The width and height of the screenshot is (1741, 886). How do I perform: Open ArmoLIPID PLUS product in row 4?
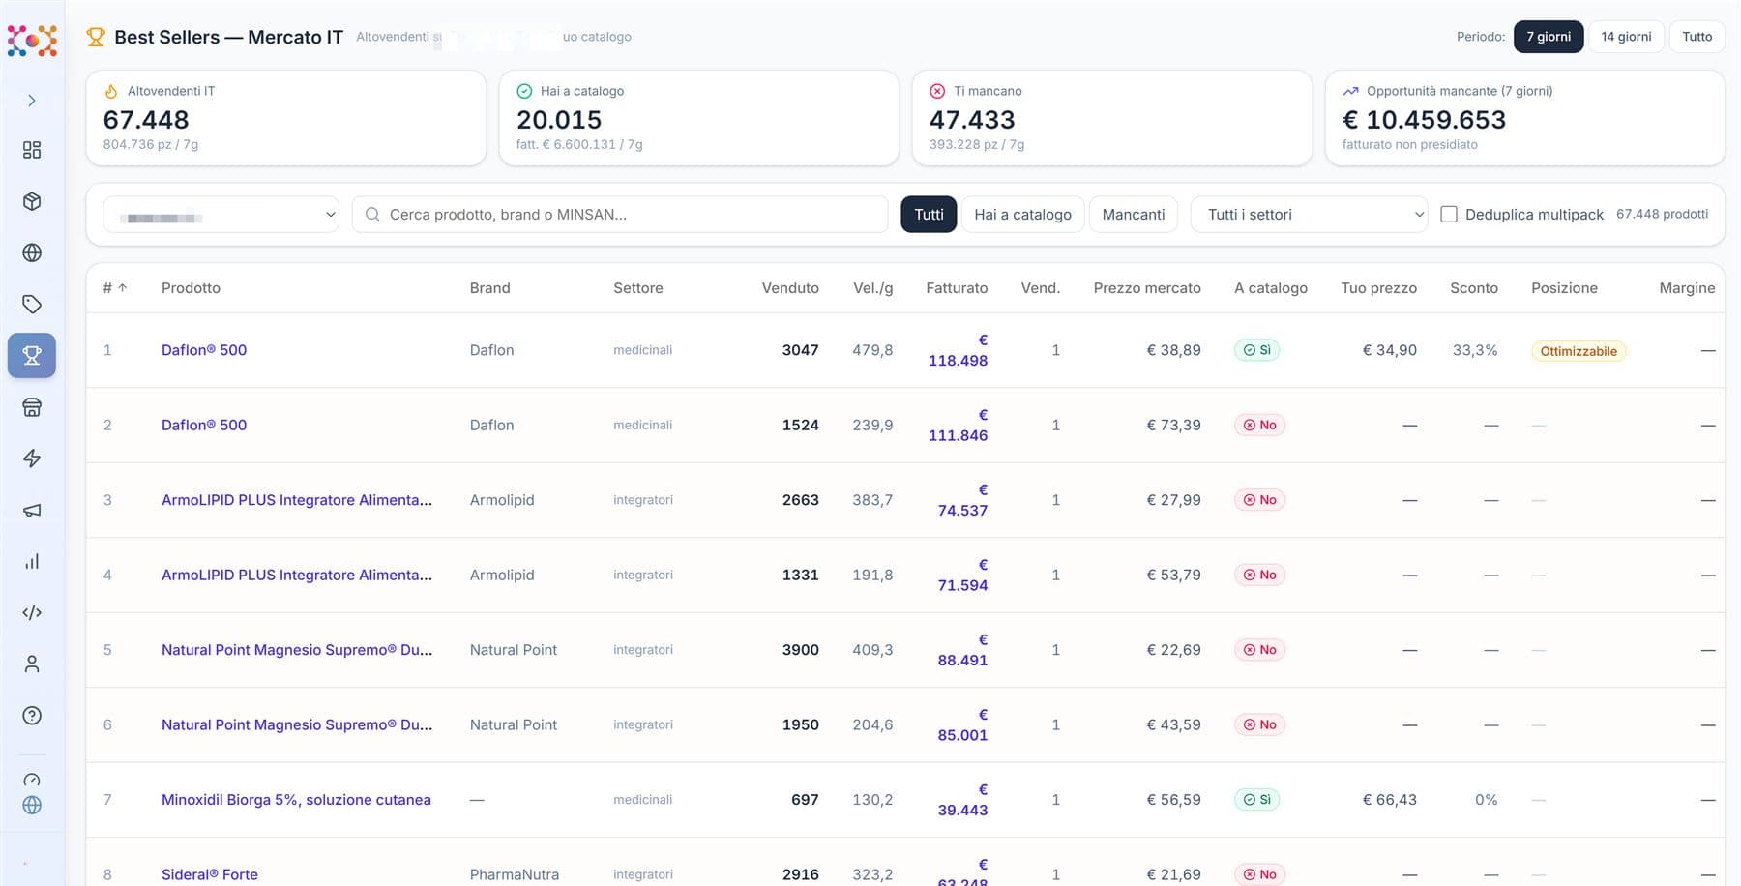pyautogui.click(x=297, y=575)
